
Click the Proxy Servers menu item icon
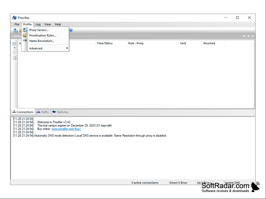point(25,30)
